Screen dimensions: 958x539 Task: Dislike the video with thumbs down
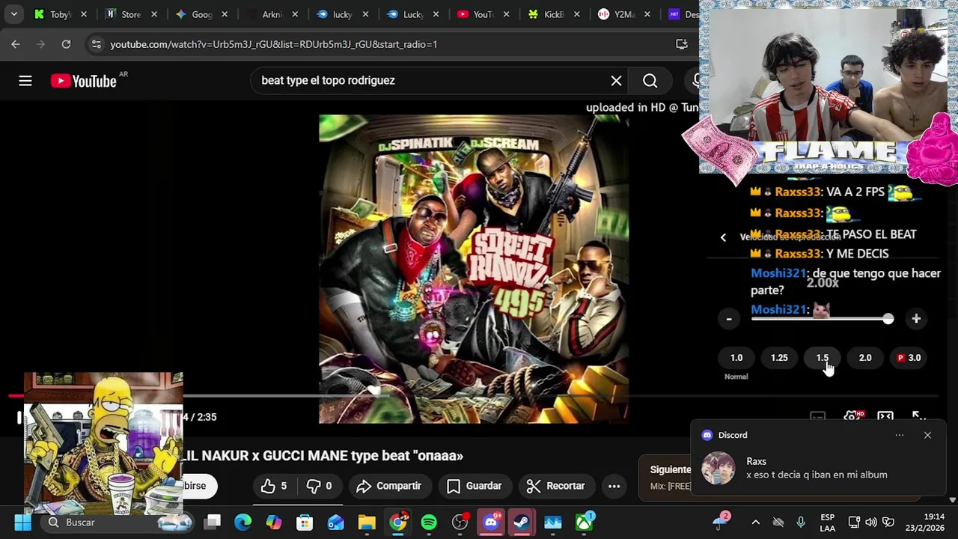320,486
